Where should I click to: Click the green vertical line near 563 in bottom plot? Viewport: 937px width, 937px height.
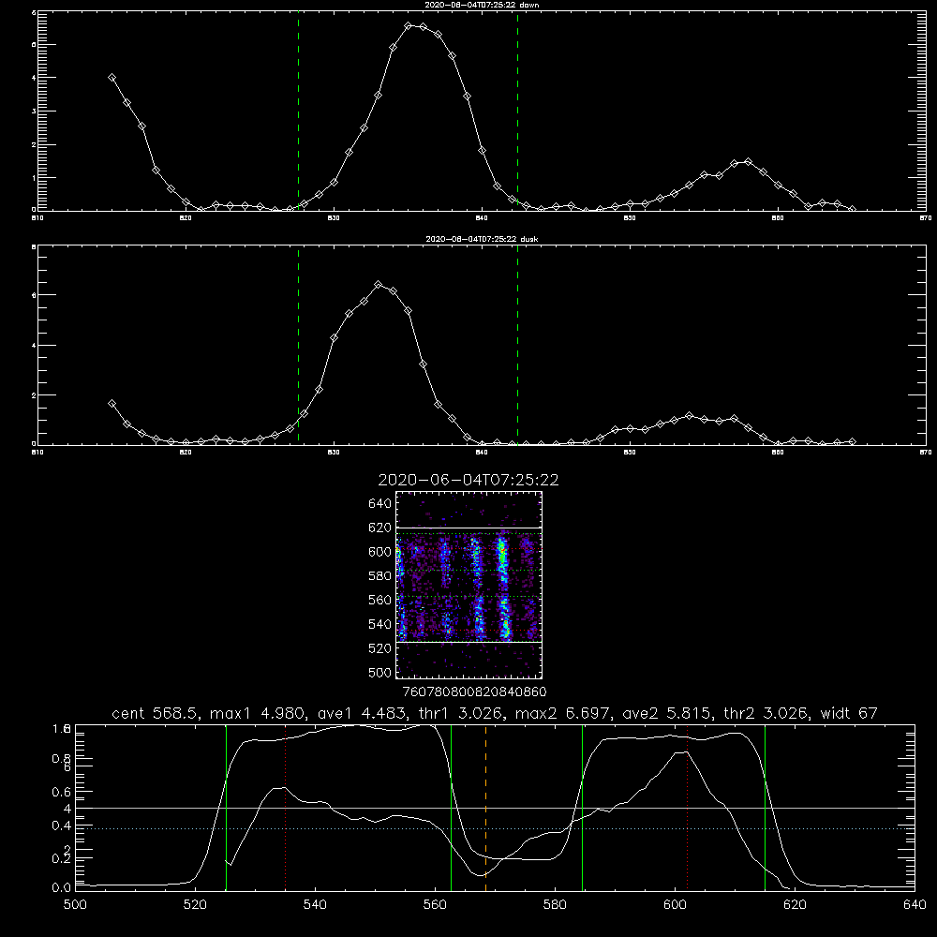coord(452,808)
